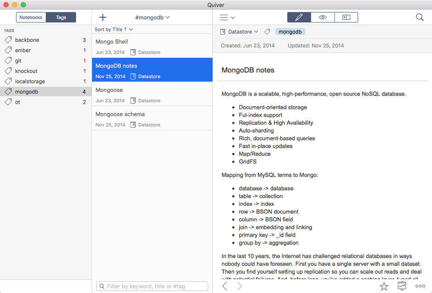Go back with left arrow icon
The image size is (432, 293).
[x=225, y=286]
